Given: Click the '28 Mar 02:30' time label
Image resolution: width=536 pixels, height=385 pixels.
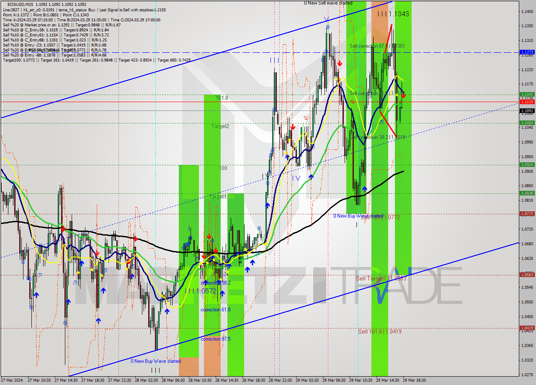Looking at the screenshot, I should click(x=146, y=380).
